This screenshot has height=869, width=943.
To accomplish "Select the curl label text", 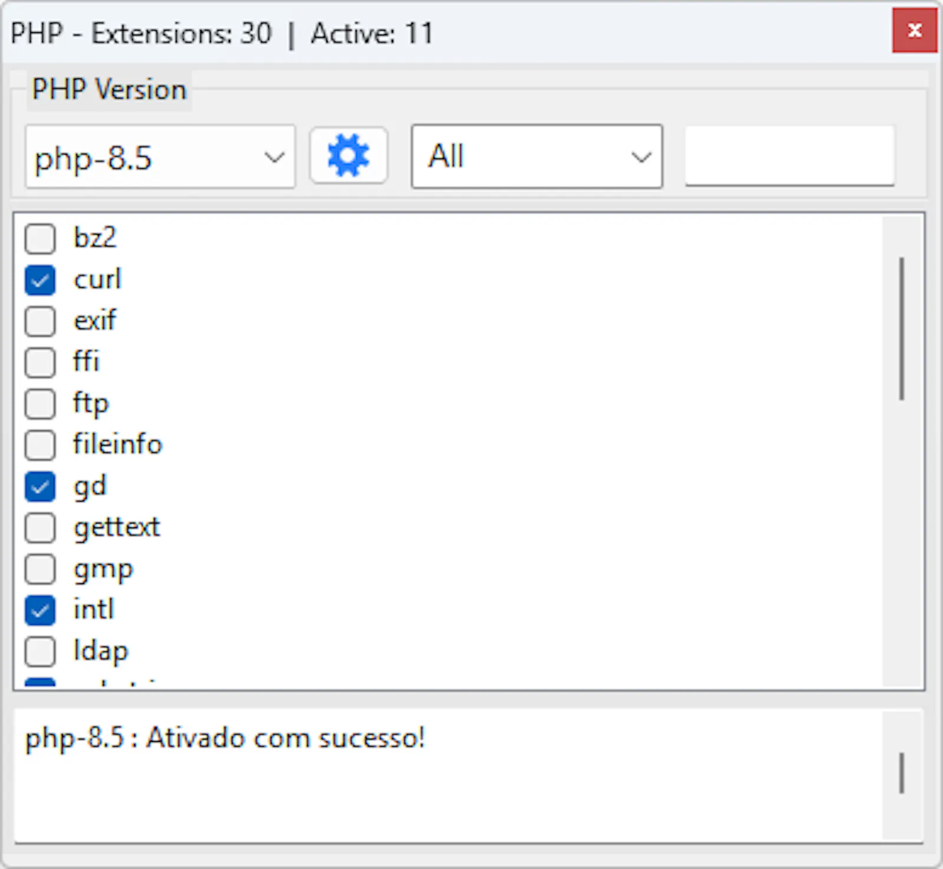I will [x=97, y=279].
